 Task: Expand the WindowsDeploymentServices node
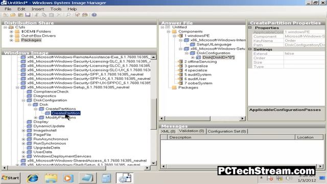click(x=24, y=156)
